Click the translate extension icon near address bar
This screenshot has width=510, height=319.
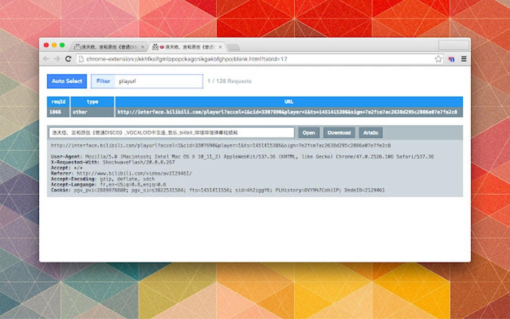point(450,58)
